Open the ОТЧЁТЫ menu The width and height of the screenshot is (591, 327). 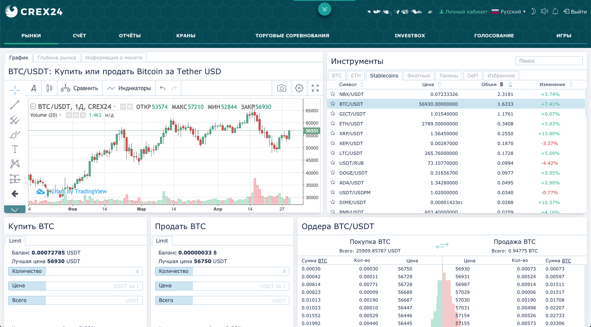(x=130, y=36)
